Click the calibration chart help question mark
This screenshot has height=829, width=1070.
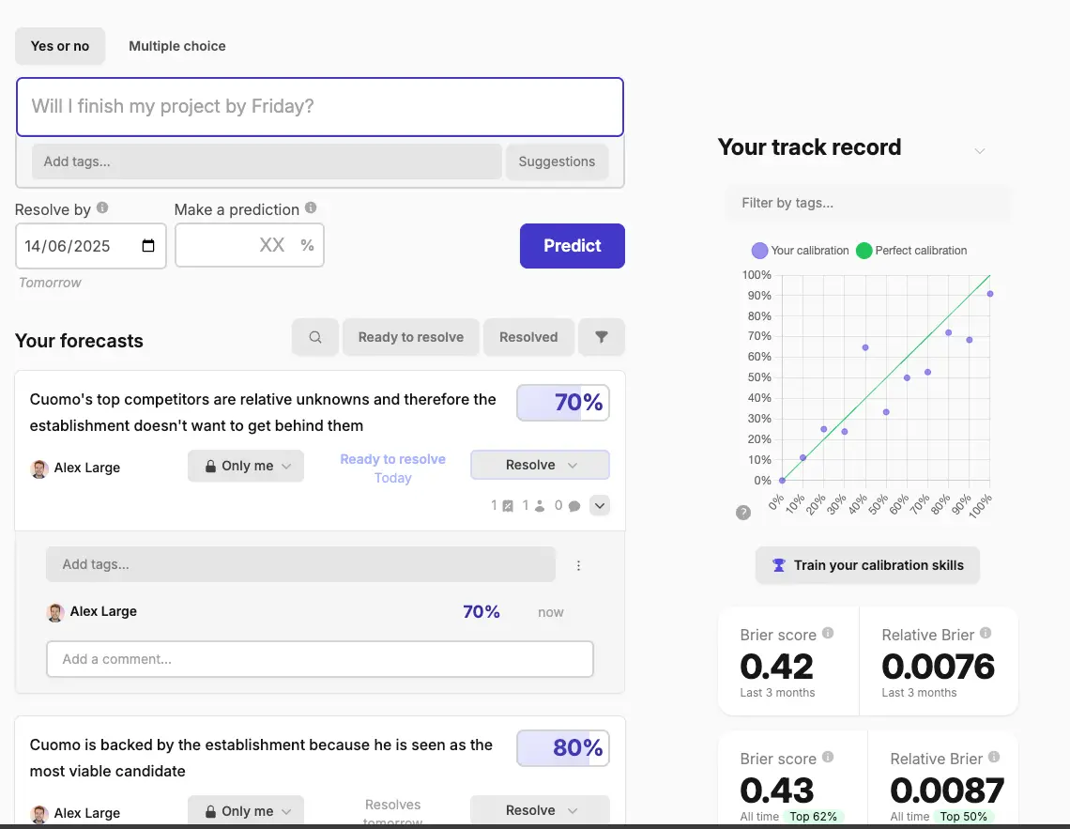click(x=743, y=513)
